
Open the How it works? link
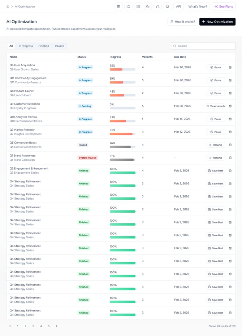182,22
